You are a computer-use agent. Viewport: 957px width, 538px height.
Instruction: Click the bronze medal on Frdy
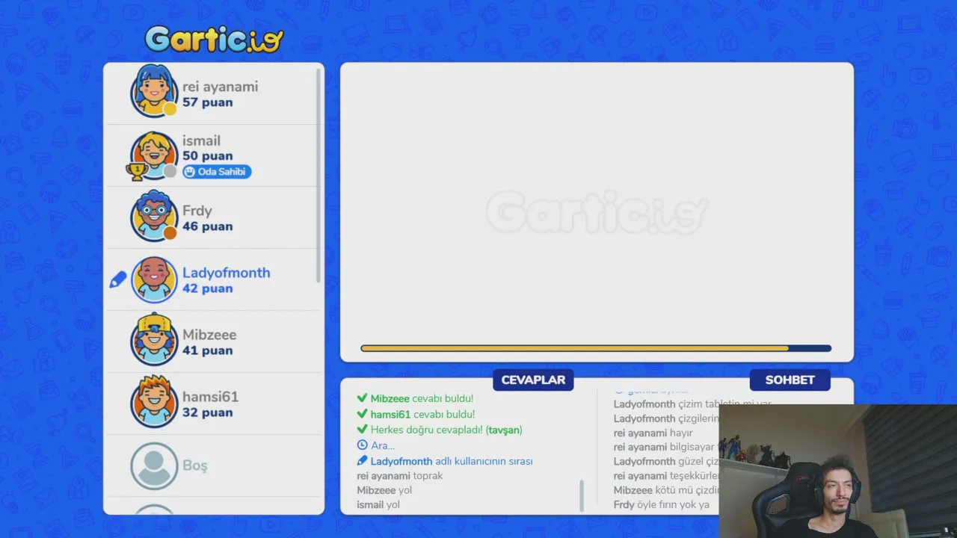click(170, 233)
